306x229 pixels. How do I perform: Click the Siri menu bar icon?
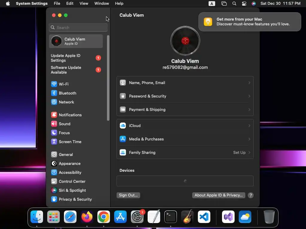253,4
